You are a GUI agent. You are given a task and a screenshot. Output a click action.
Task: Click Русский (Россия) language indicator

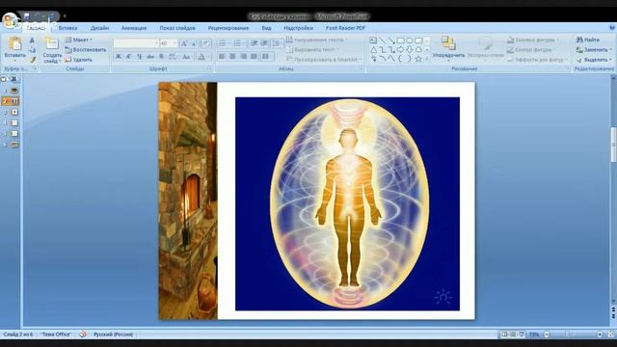click(x=114, y=334)
